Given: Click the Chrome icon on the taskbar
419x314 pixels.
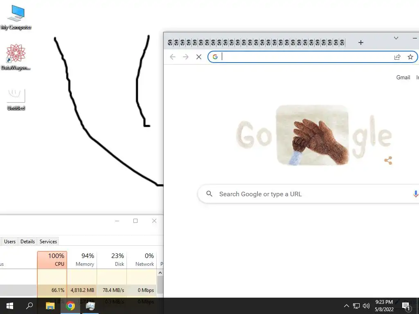Looking at the screenshot, I should (x=70, y=306).
